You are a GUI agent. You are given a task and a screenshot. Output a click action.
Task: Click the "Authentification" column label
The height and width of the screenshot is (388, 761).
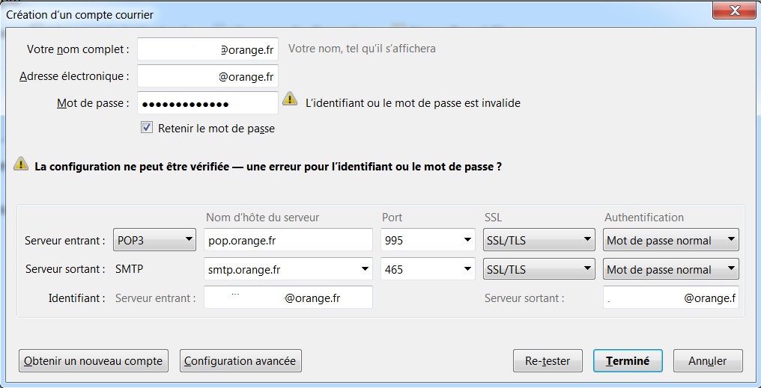(x=643, y=218)
